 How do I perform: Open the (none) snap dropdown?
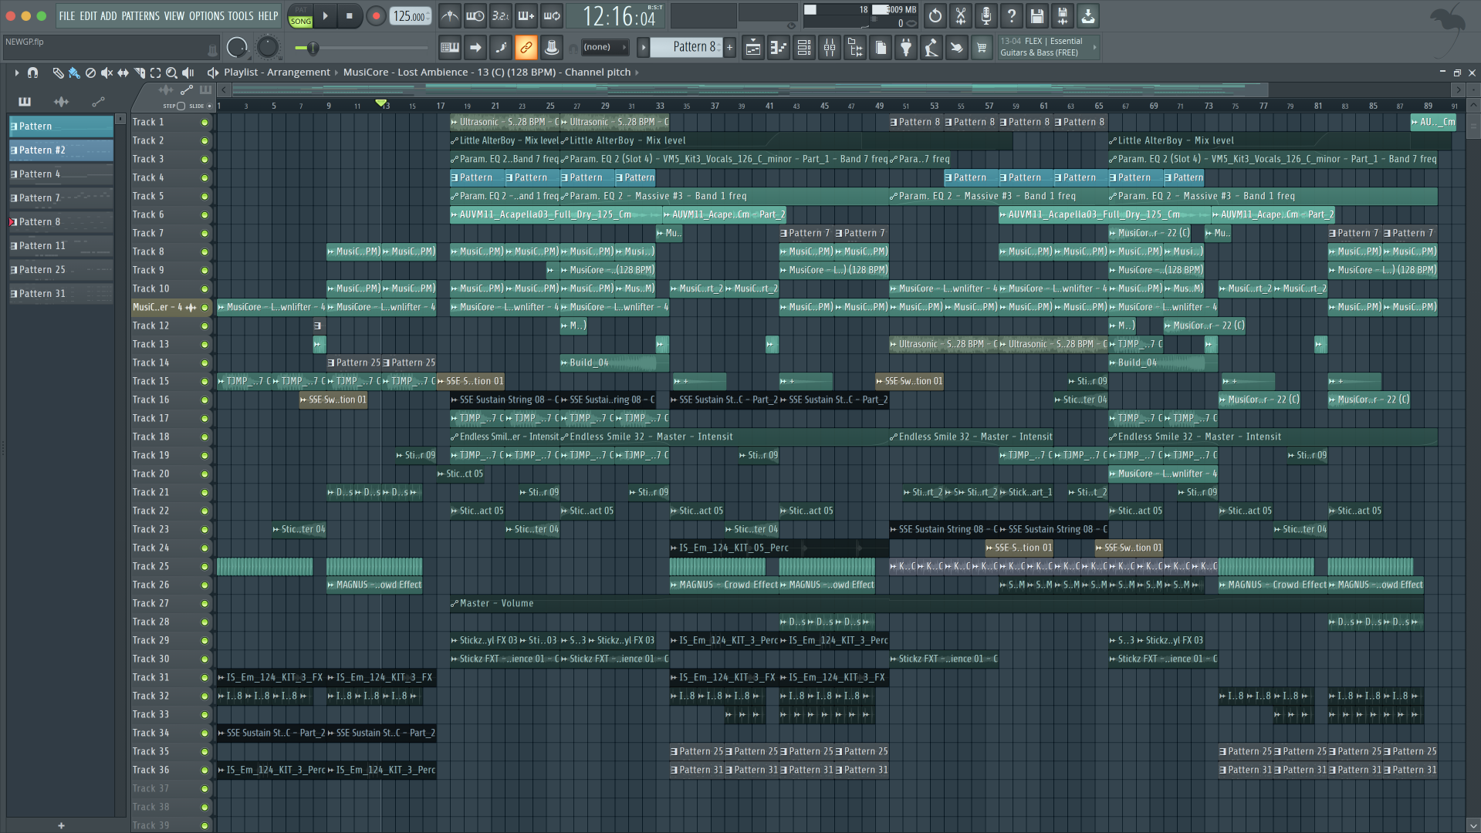604,48
